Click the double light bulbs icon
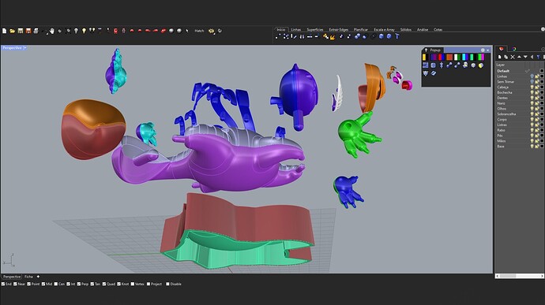 [92, 30]
